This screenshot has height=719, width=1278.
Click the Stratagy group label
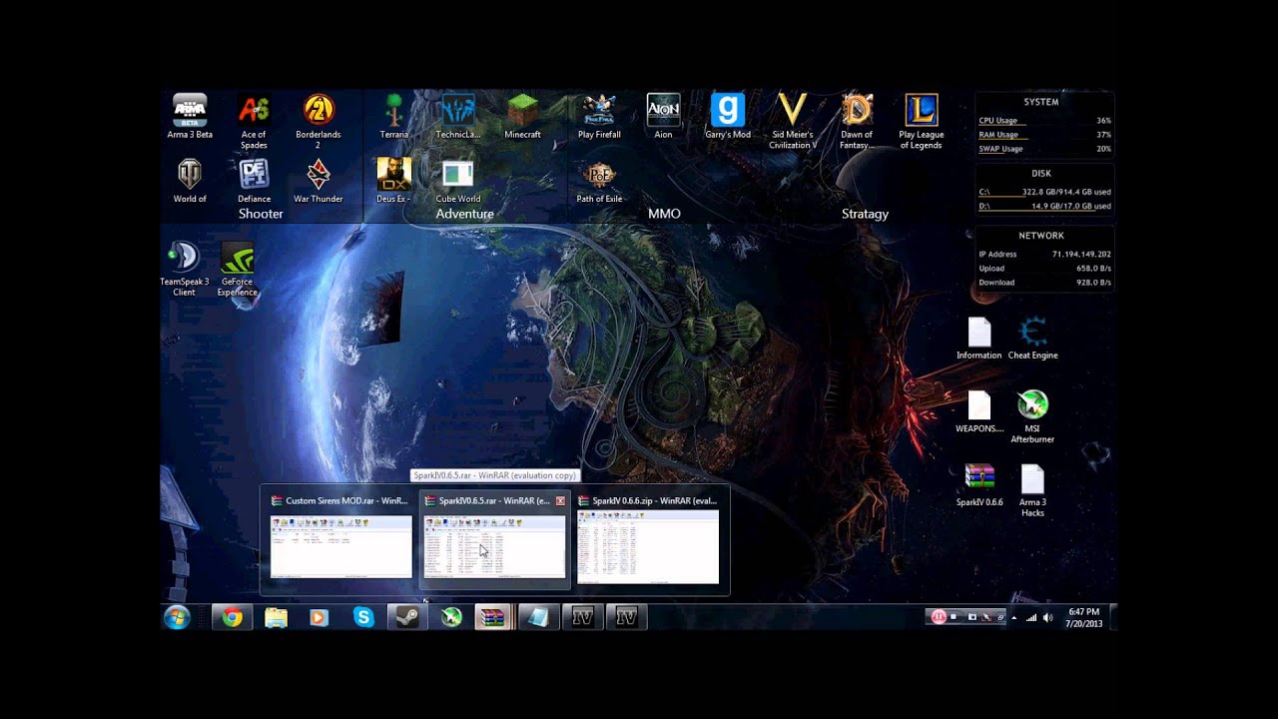point(865,214)
